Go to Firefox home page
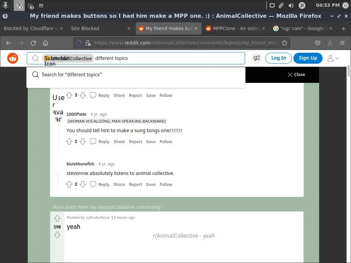351x263 pixels. [46, 43]
